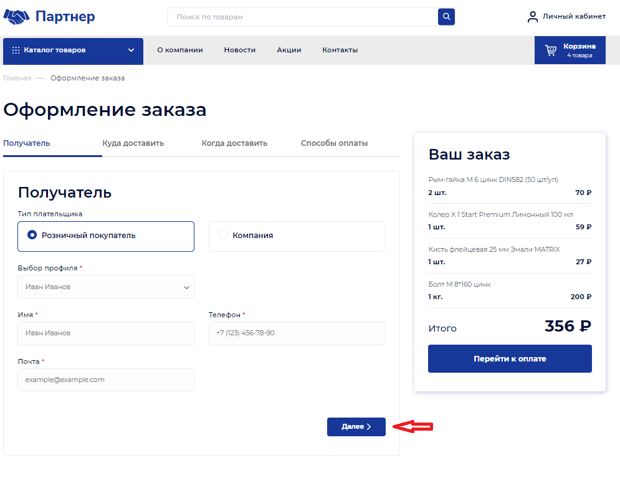The height and width of the screenshot is (488, 620).
Task: Click the search magnifier icon button
Action: click(446, 17)
